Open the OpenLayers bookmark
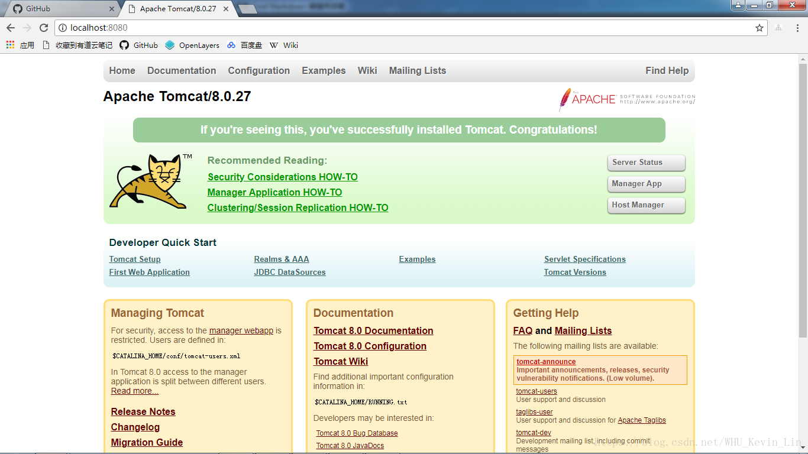808x454 pixels. pyautogui.click(x=192, y=45)
